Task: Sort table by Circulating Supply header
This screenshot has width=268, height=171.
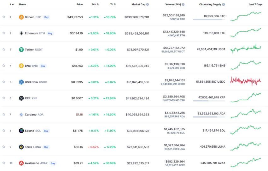Action: coord(210,4)
